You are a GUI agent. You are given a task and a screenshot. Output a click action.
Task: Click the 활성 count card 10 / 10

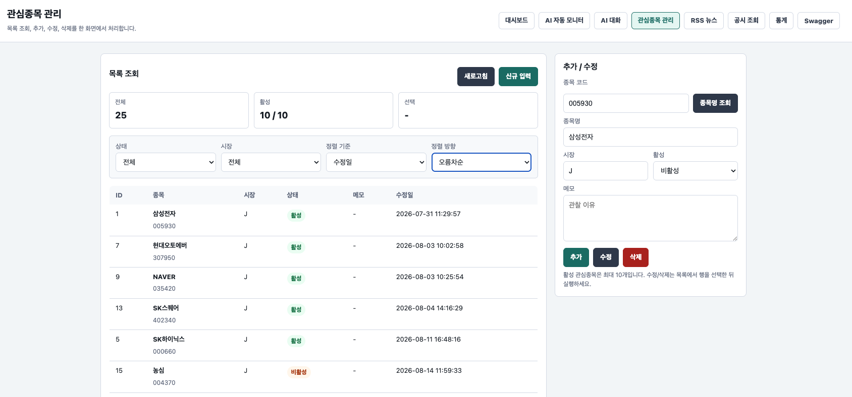(324, 110)
